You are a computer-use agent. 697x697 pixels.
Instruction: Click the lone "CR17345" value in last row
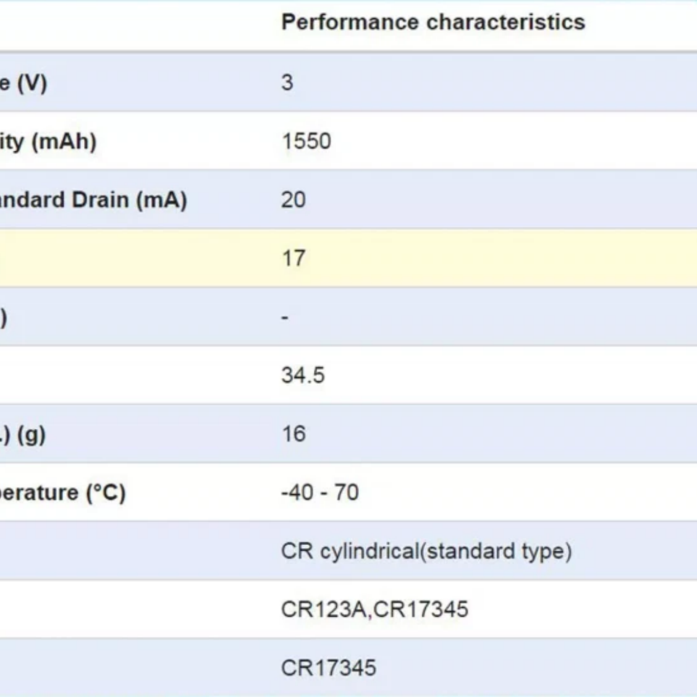[328, 668]
